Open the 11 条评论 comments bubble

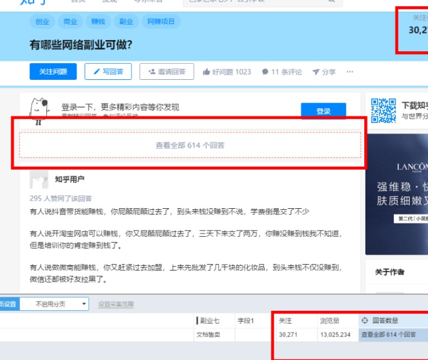[265, 72]
